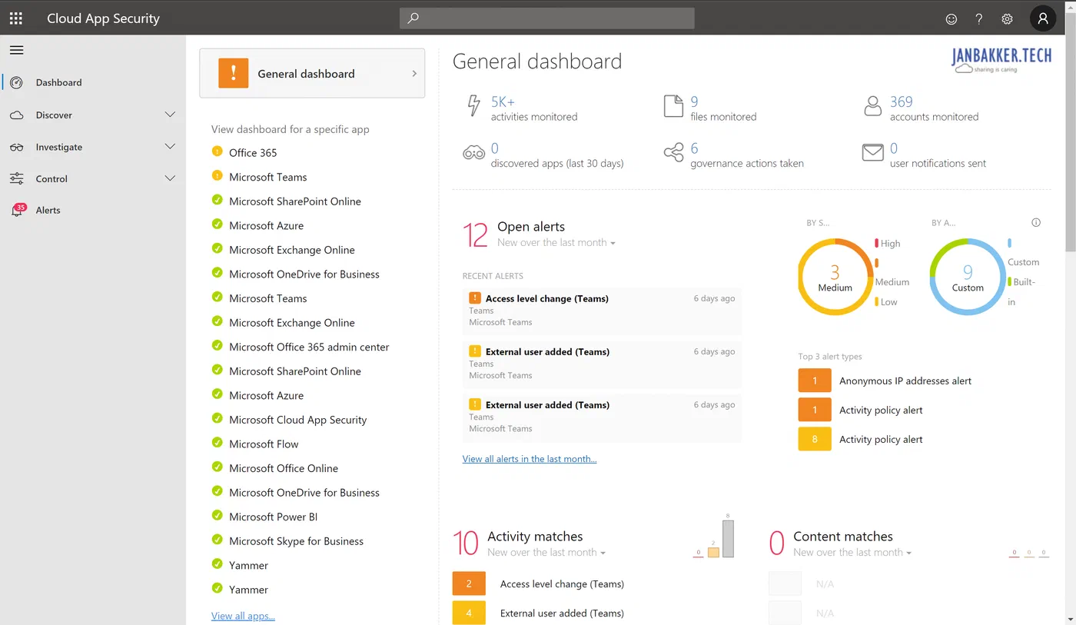
Task: Click the discovered apps binoculars icon
Action: click(473, 152)
